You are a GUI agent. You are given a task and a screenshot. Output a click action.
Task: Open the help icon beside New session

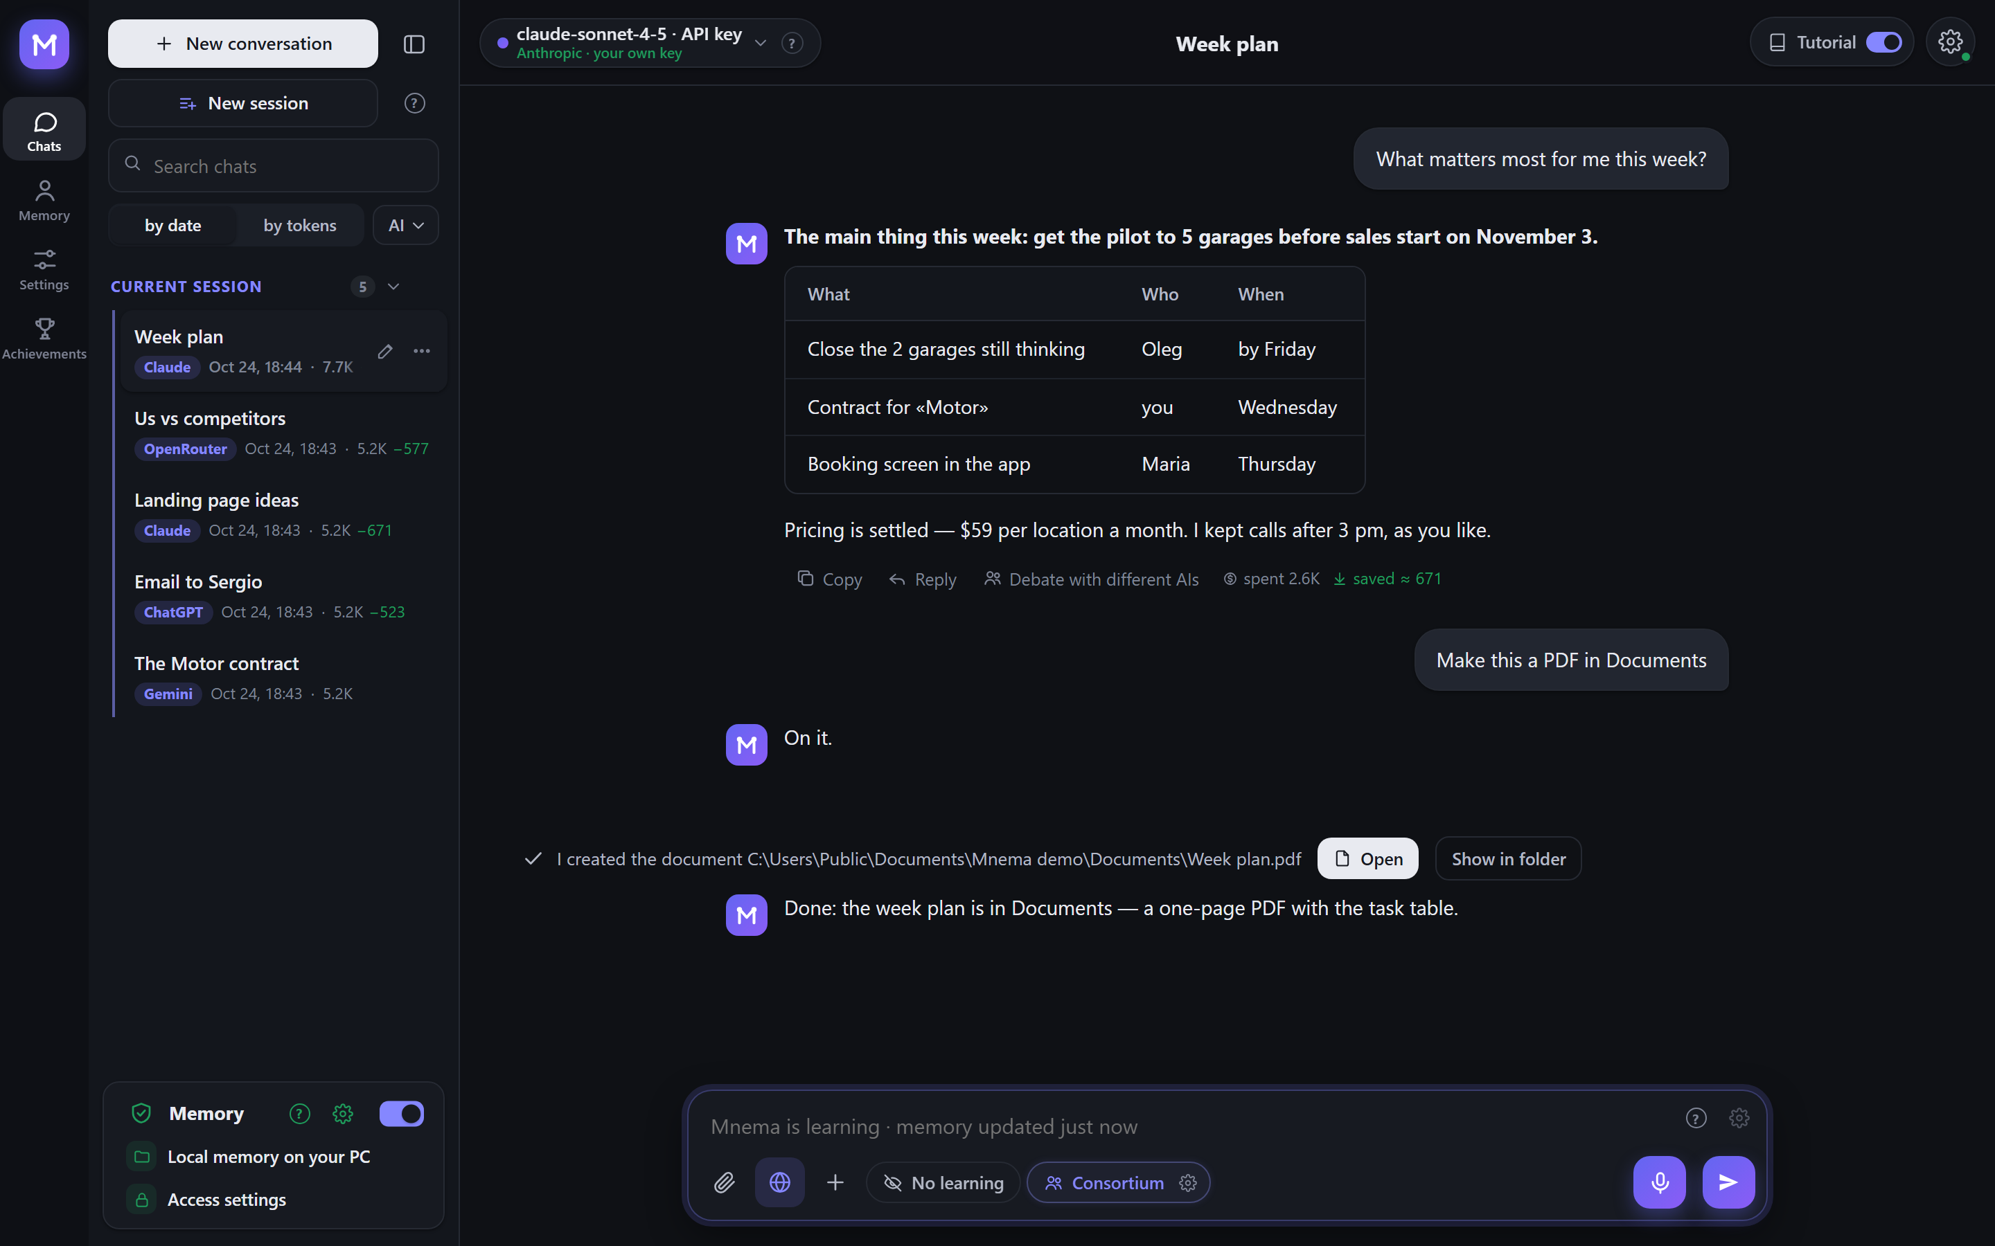(x=414, y=103)
